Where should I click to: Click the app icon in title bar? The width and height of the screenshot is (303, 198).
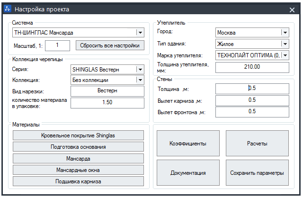click(8, 9)
